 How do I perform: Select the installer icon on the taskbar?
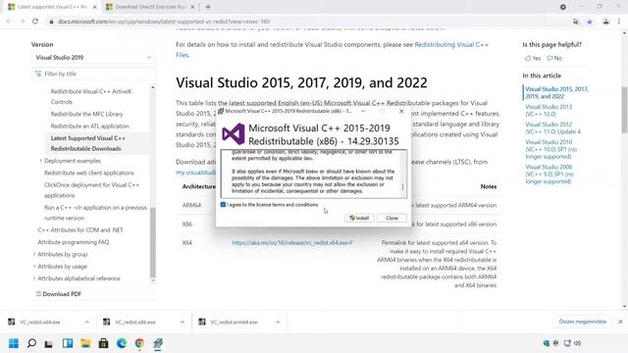(x=158, y=343)
